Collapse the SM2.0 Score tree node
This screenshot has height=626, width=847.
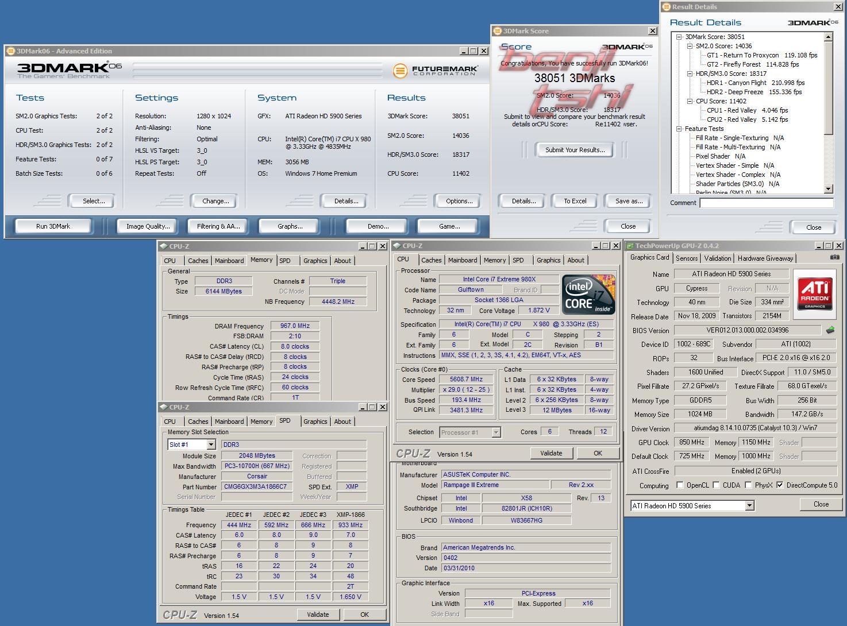[690, 46]
